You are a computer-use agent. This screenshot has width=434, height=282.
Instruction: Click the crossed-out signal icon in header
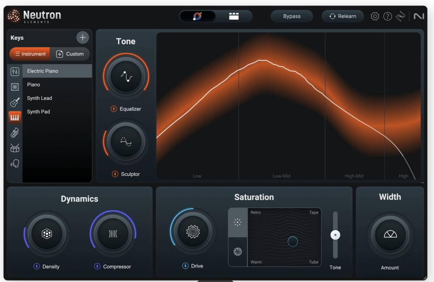(400, 16)
